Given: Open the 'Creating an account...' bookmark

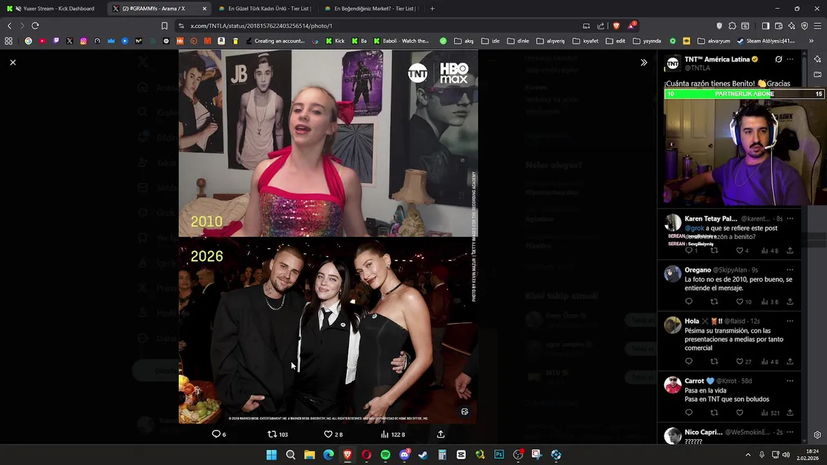Looking at the screenshot, I should click(x=275, y=41).
